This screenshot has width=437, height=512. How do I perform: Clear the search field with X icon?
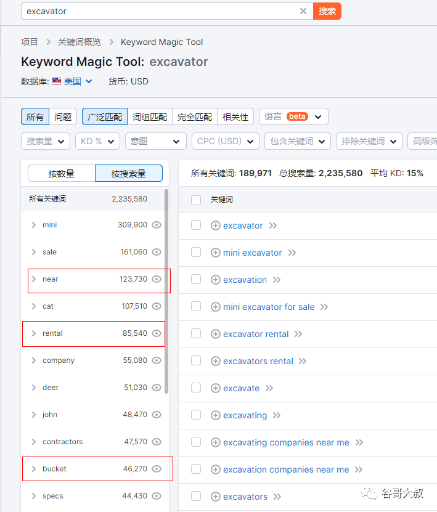click(x=303, y=11)
